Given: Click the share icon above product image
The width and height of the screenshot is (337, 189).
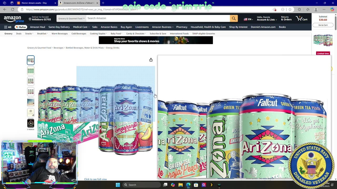Looking at the screenshot, I should [x=151, y=60].
